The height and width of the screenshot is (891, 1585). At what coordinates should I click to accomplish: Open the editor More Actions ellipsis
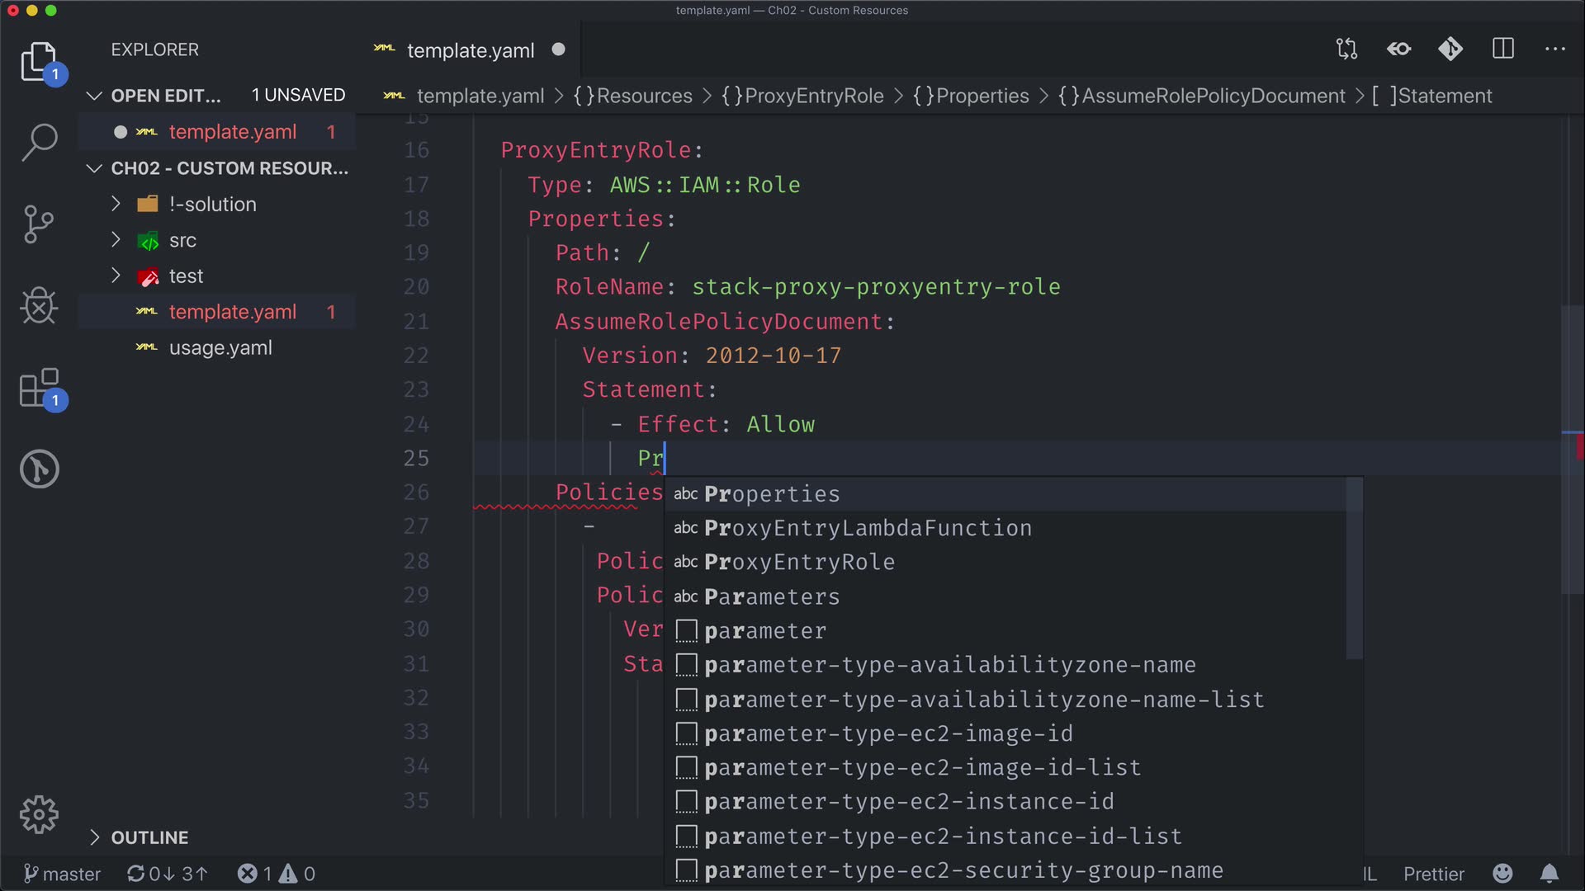point(1554,49)
